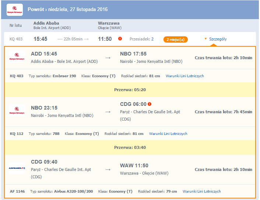Click the Kenya Airways logo in header
The height and width of the screenshot is (200, 260).
(15, 10)
